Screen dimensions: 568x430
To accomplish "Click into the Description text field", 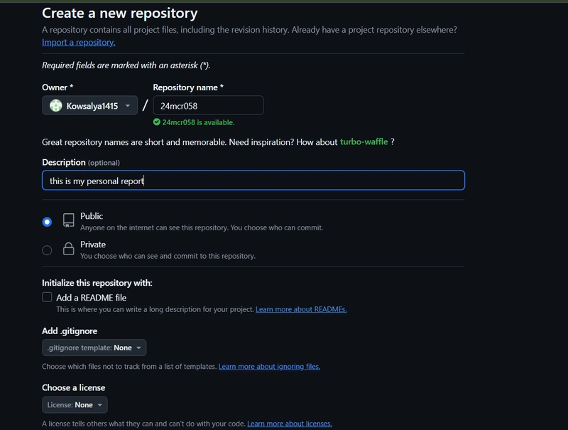I will pyautogui.click(x=253, y=181).
